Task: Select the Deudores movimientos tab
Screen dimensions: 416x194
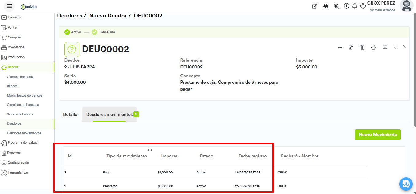Action: (109, 114)
